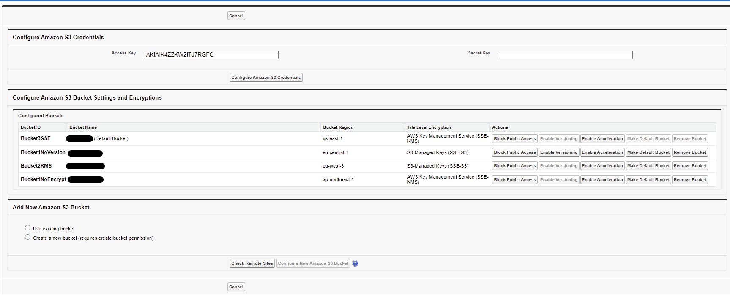This screenshot has height=295, width=730.
Task: Click the Access Key input field
Action: coord(211,55)
